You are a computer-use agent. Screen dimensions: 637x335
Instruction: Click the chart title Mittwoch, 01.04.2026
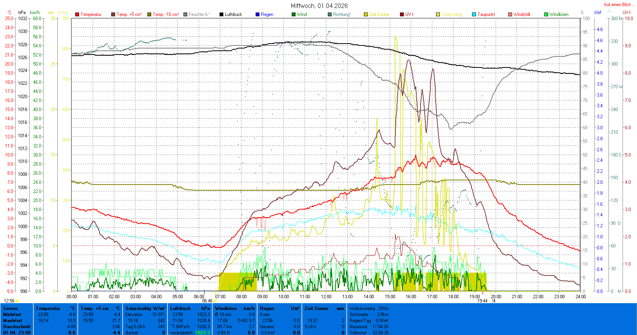(319, 6)
